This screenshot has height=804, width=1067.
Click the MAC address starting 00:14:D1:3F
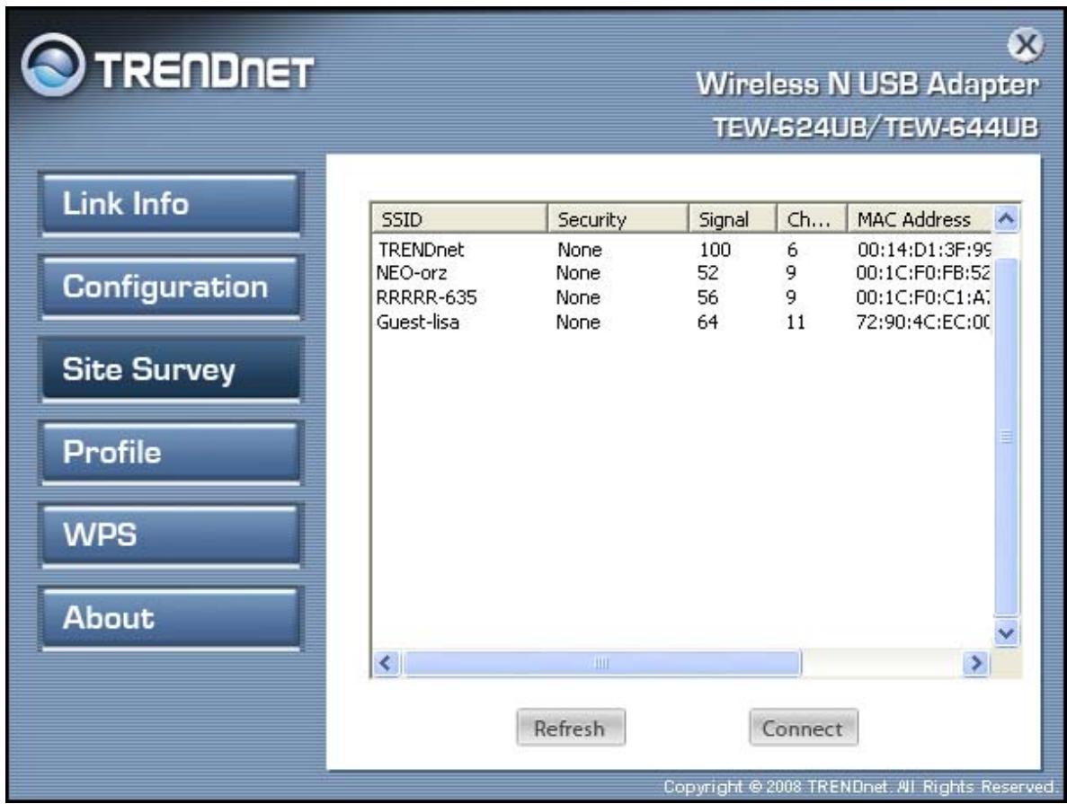point(923,250)
